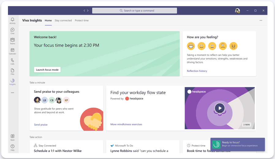275x159 pixels.
Task: Open Files in the left sidebar
Action: click(x=13, y=71)
